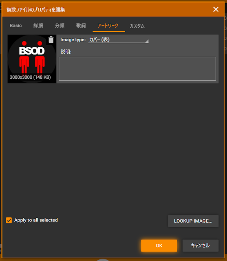
Task: Select the 歌詞 tab
Action: click(81, 26)
